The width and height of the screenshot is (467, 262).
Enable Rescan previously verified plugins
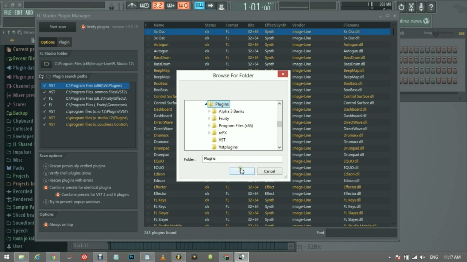[46, 166]
